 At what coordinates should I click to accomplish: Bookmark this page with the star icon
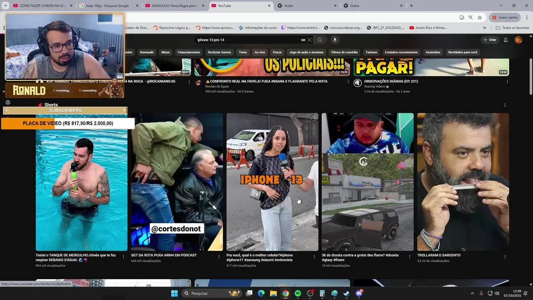tap(480, 17)
